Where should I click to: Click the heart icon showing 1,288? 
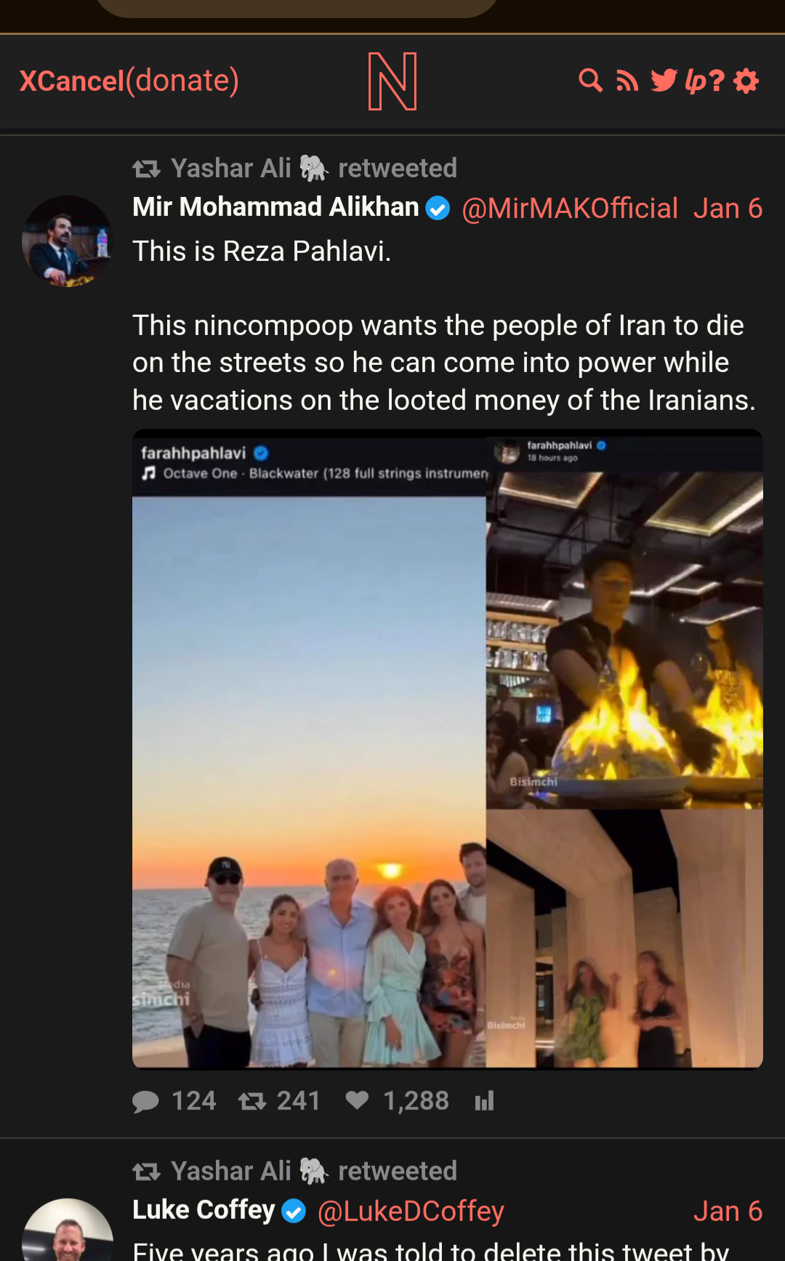(x=357, y=1100)
